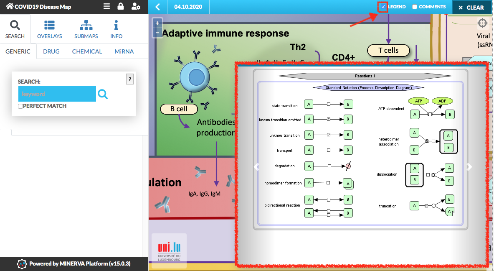494x271 pixels.
Task: Switch to the Drug search tab
Action: click(x=51, y=51)
